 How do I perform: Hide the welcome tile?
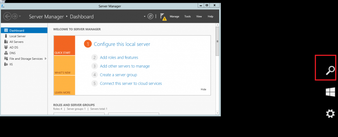pos(203,89)
